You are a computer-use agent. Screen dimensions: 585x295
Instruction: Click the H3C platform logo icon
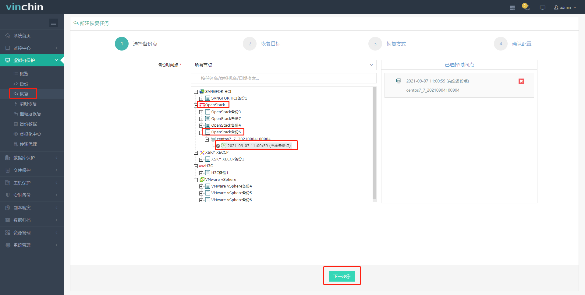(201, 166)
